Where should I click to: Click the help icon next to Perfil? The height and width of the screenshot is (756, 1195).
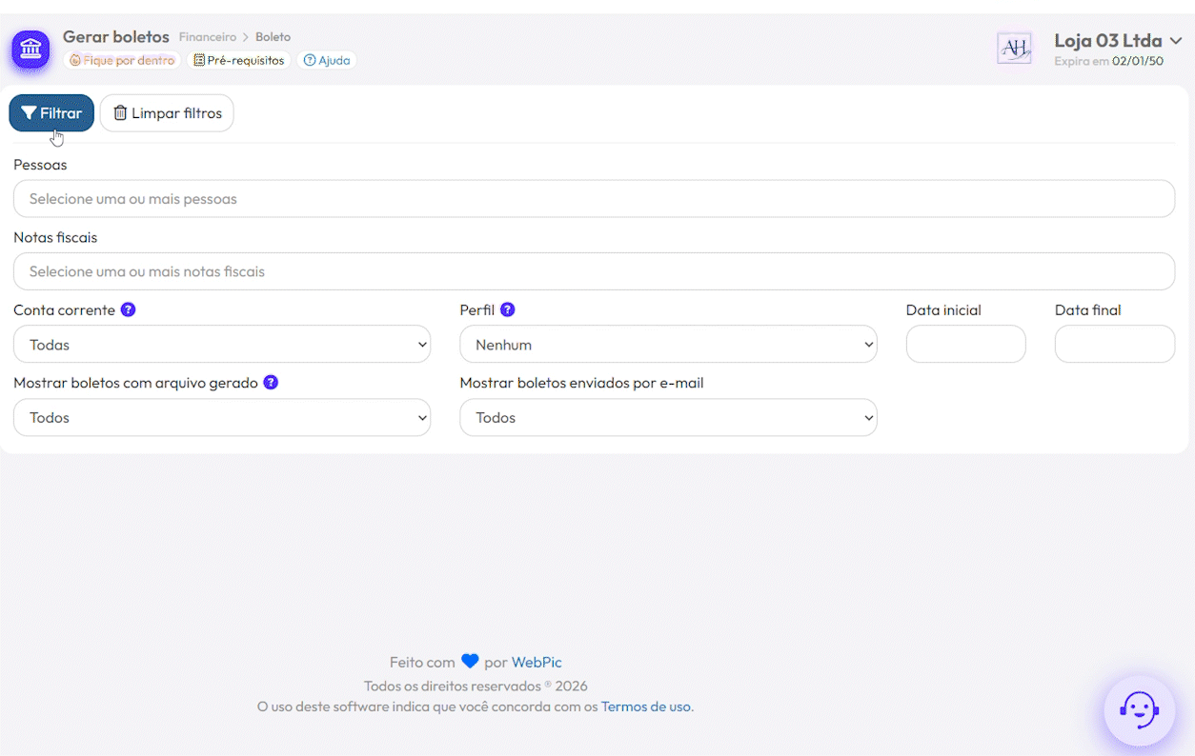pos(508,309)
